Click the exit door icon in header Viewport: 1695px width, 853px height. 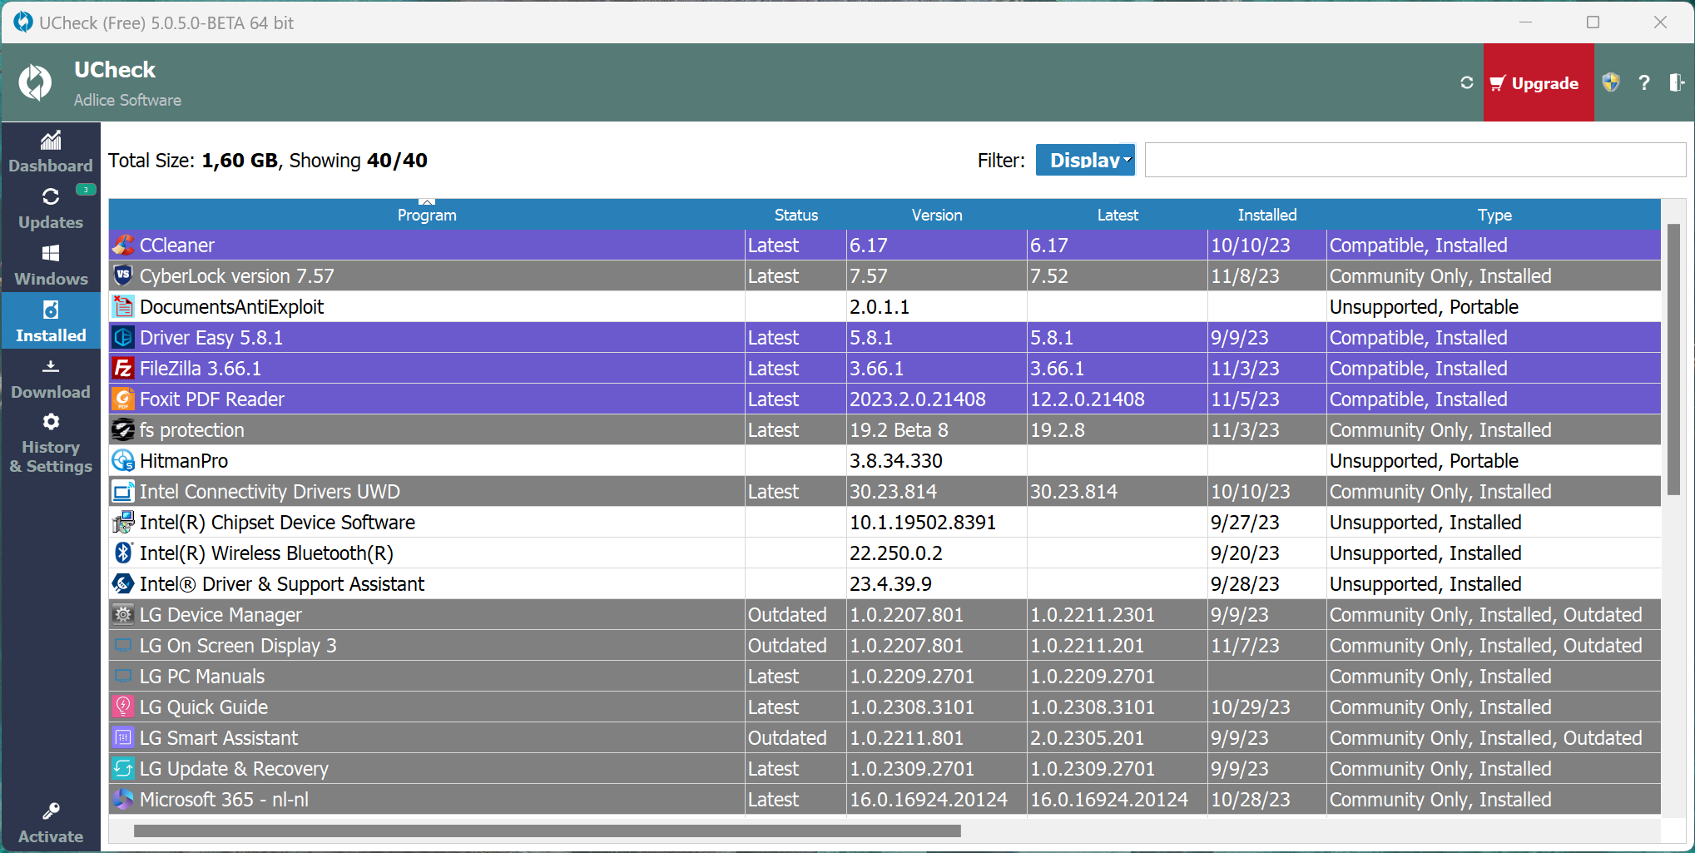1676,82
